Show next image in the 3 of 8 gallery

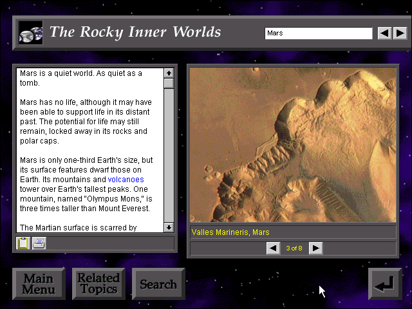point(315,248)
